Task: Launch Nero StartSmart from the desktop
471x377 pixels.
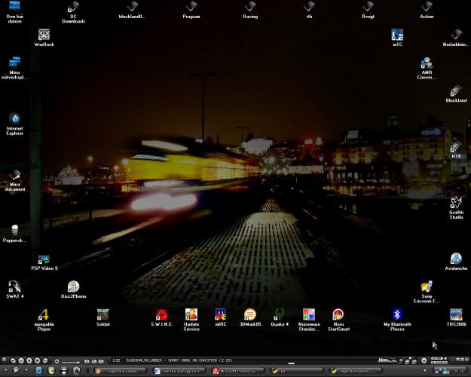Action: [338, 315]
